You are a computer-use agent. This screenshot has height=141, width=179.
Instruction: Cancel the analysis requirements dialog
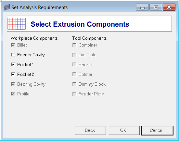click(157, 131)
